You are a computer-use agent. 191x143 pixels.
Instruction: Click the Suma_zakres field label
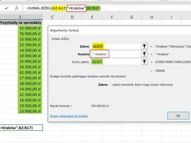pyautogui.click(x=80, y=62)
